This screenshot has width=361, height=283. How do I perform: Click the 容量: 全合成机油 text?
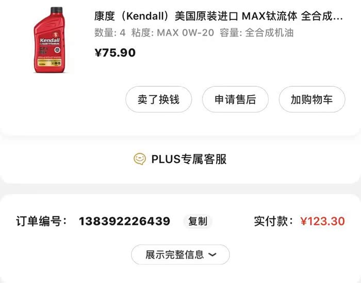tap(256, 33)
